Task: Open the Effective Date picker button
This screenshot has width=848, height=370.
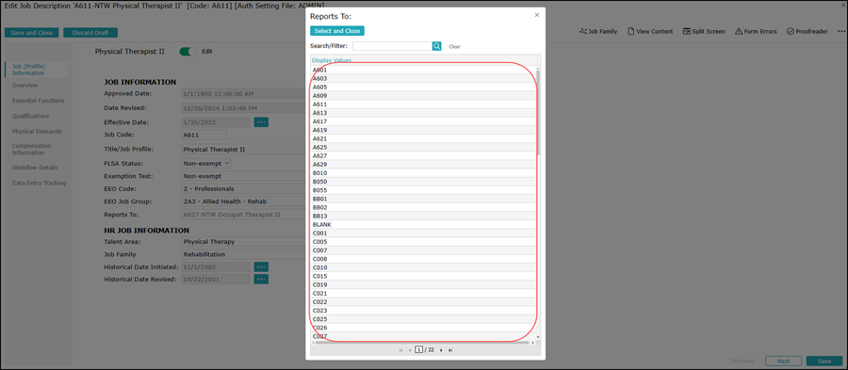Action: click(x=261, y=122)
